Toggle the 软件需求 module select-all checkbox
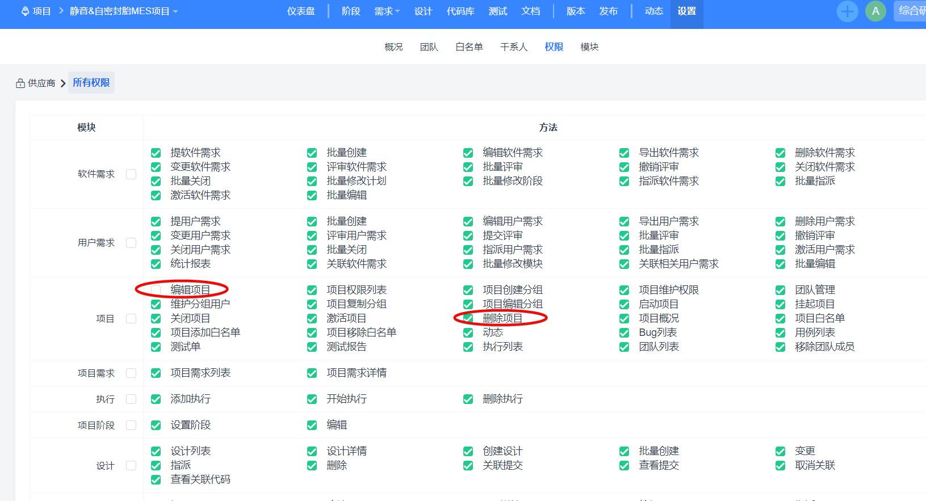Screen dimensions: 926x501 tap(131, 174)
